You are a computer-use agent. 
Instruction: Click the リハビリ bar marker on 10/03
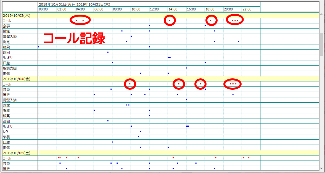(x=169, y=57)
